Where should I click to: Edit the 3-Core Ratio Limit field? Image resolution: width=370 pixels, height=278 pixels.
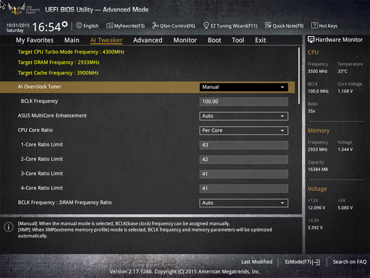[244, 174]
